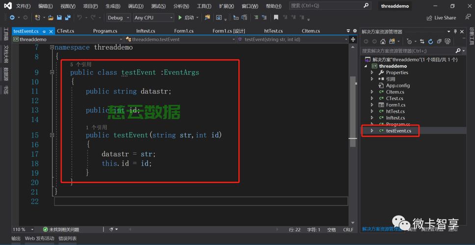The width and height of the screenshot is (475, 245).
Task: Open the 编辑(E) menu
Action: click(46, 6)
